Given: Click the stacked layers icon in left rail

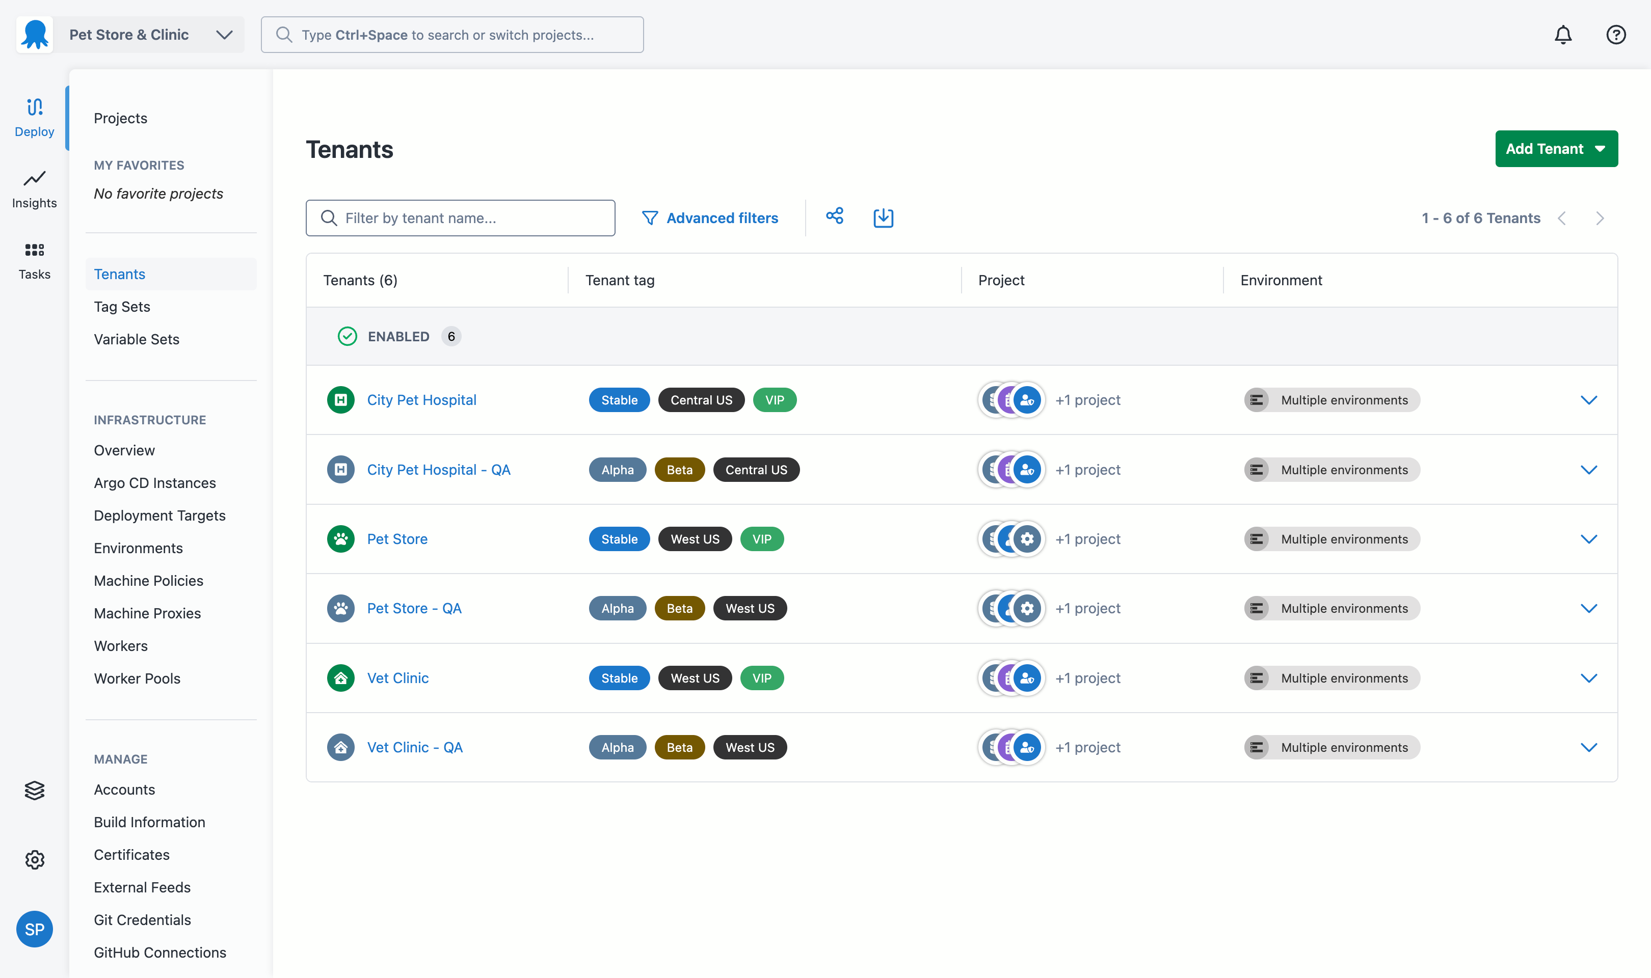Looking at the screenshot, I should [x=34, y=790].
